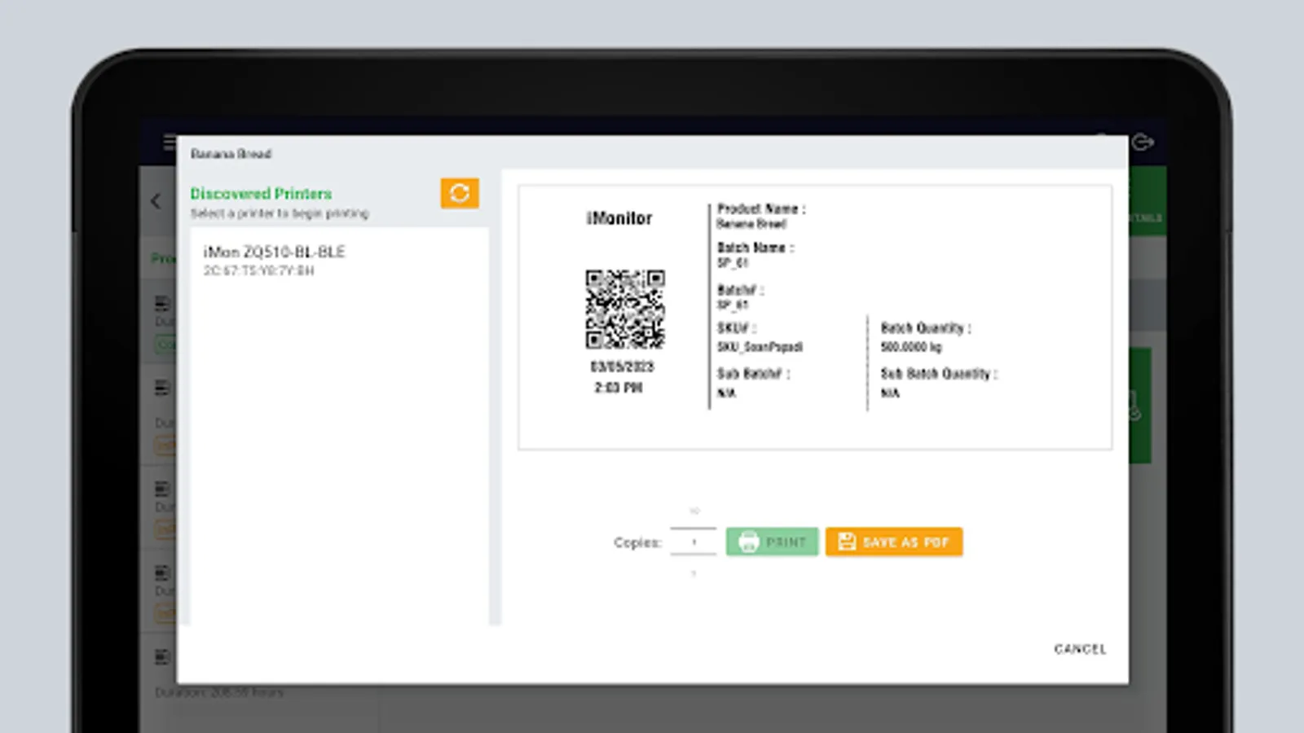
Task: Click the floppy disk icon on SAVE AS PDF
Action: pyautogui.click(x=847, y=542)
